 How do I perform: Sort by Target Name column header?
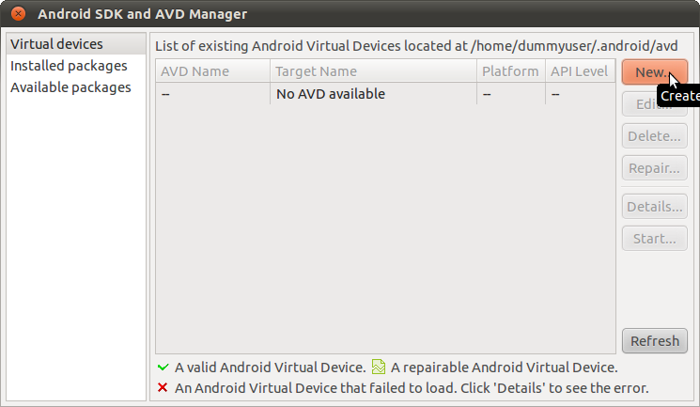coord(373,71)
